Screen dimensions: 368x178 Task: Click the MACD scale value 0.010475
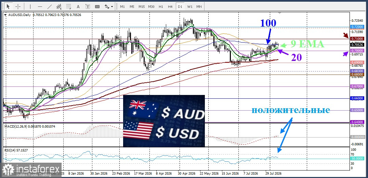pos(358,126)
